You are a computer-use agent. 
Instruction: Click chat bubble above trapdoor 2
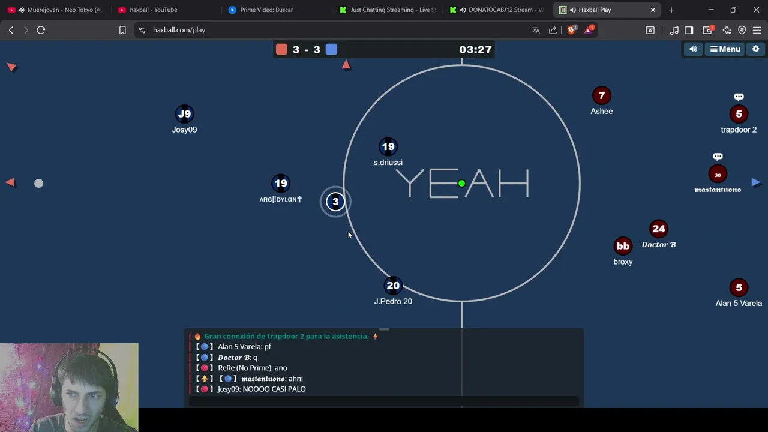point(739,97)
